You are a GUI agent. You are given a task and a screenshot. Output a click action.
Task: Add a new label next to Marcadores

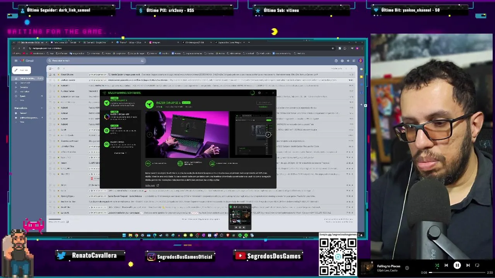[42, 108]
